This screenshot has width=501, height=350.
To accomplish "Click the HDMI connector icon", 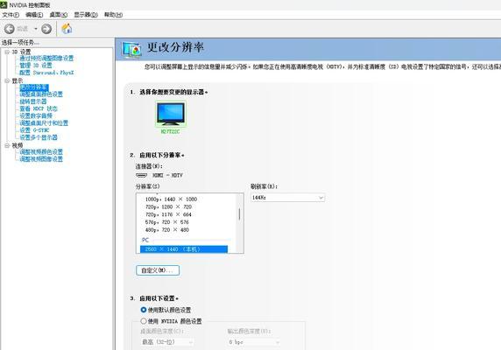I will [x=141, y=175].
